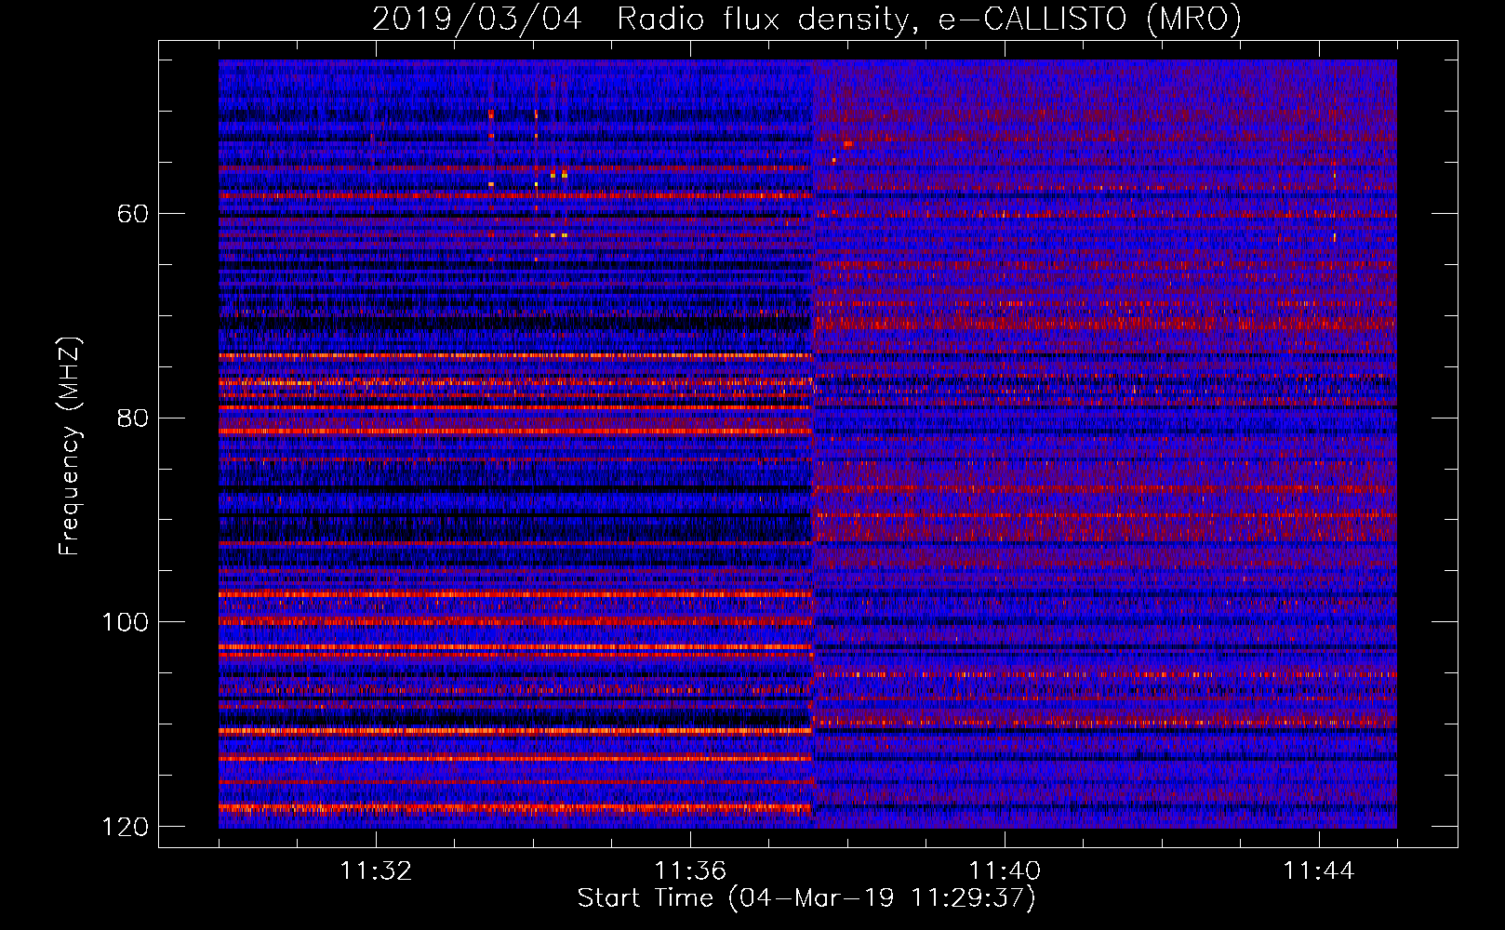Click the date '2019/03/04' in the title
This screenshot has width=1505, height=930.
point(477,19)
